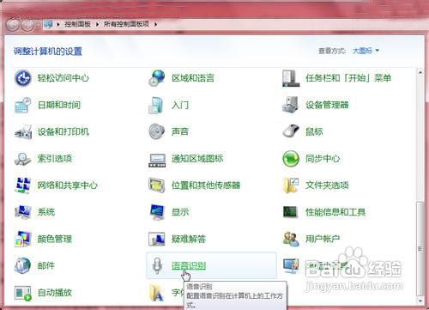Screen dimensions: 429x310
Task: Select the 所有控制面板项 breadcrumb item
Action: [126, 24]
